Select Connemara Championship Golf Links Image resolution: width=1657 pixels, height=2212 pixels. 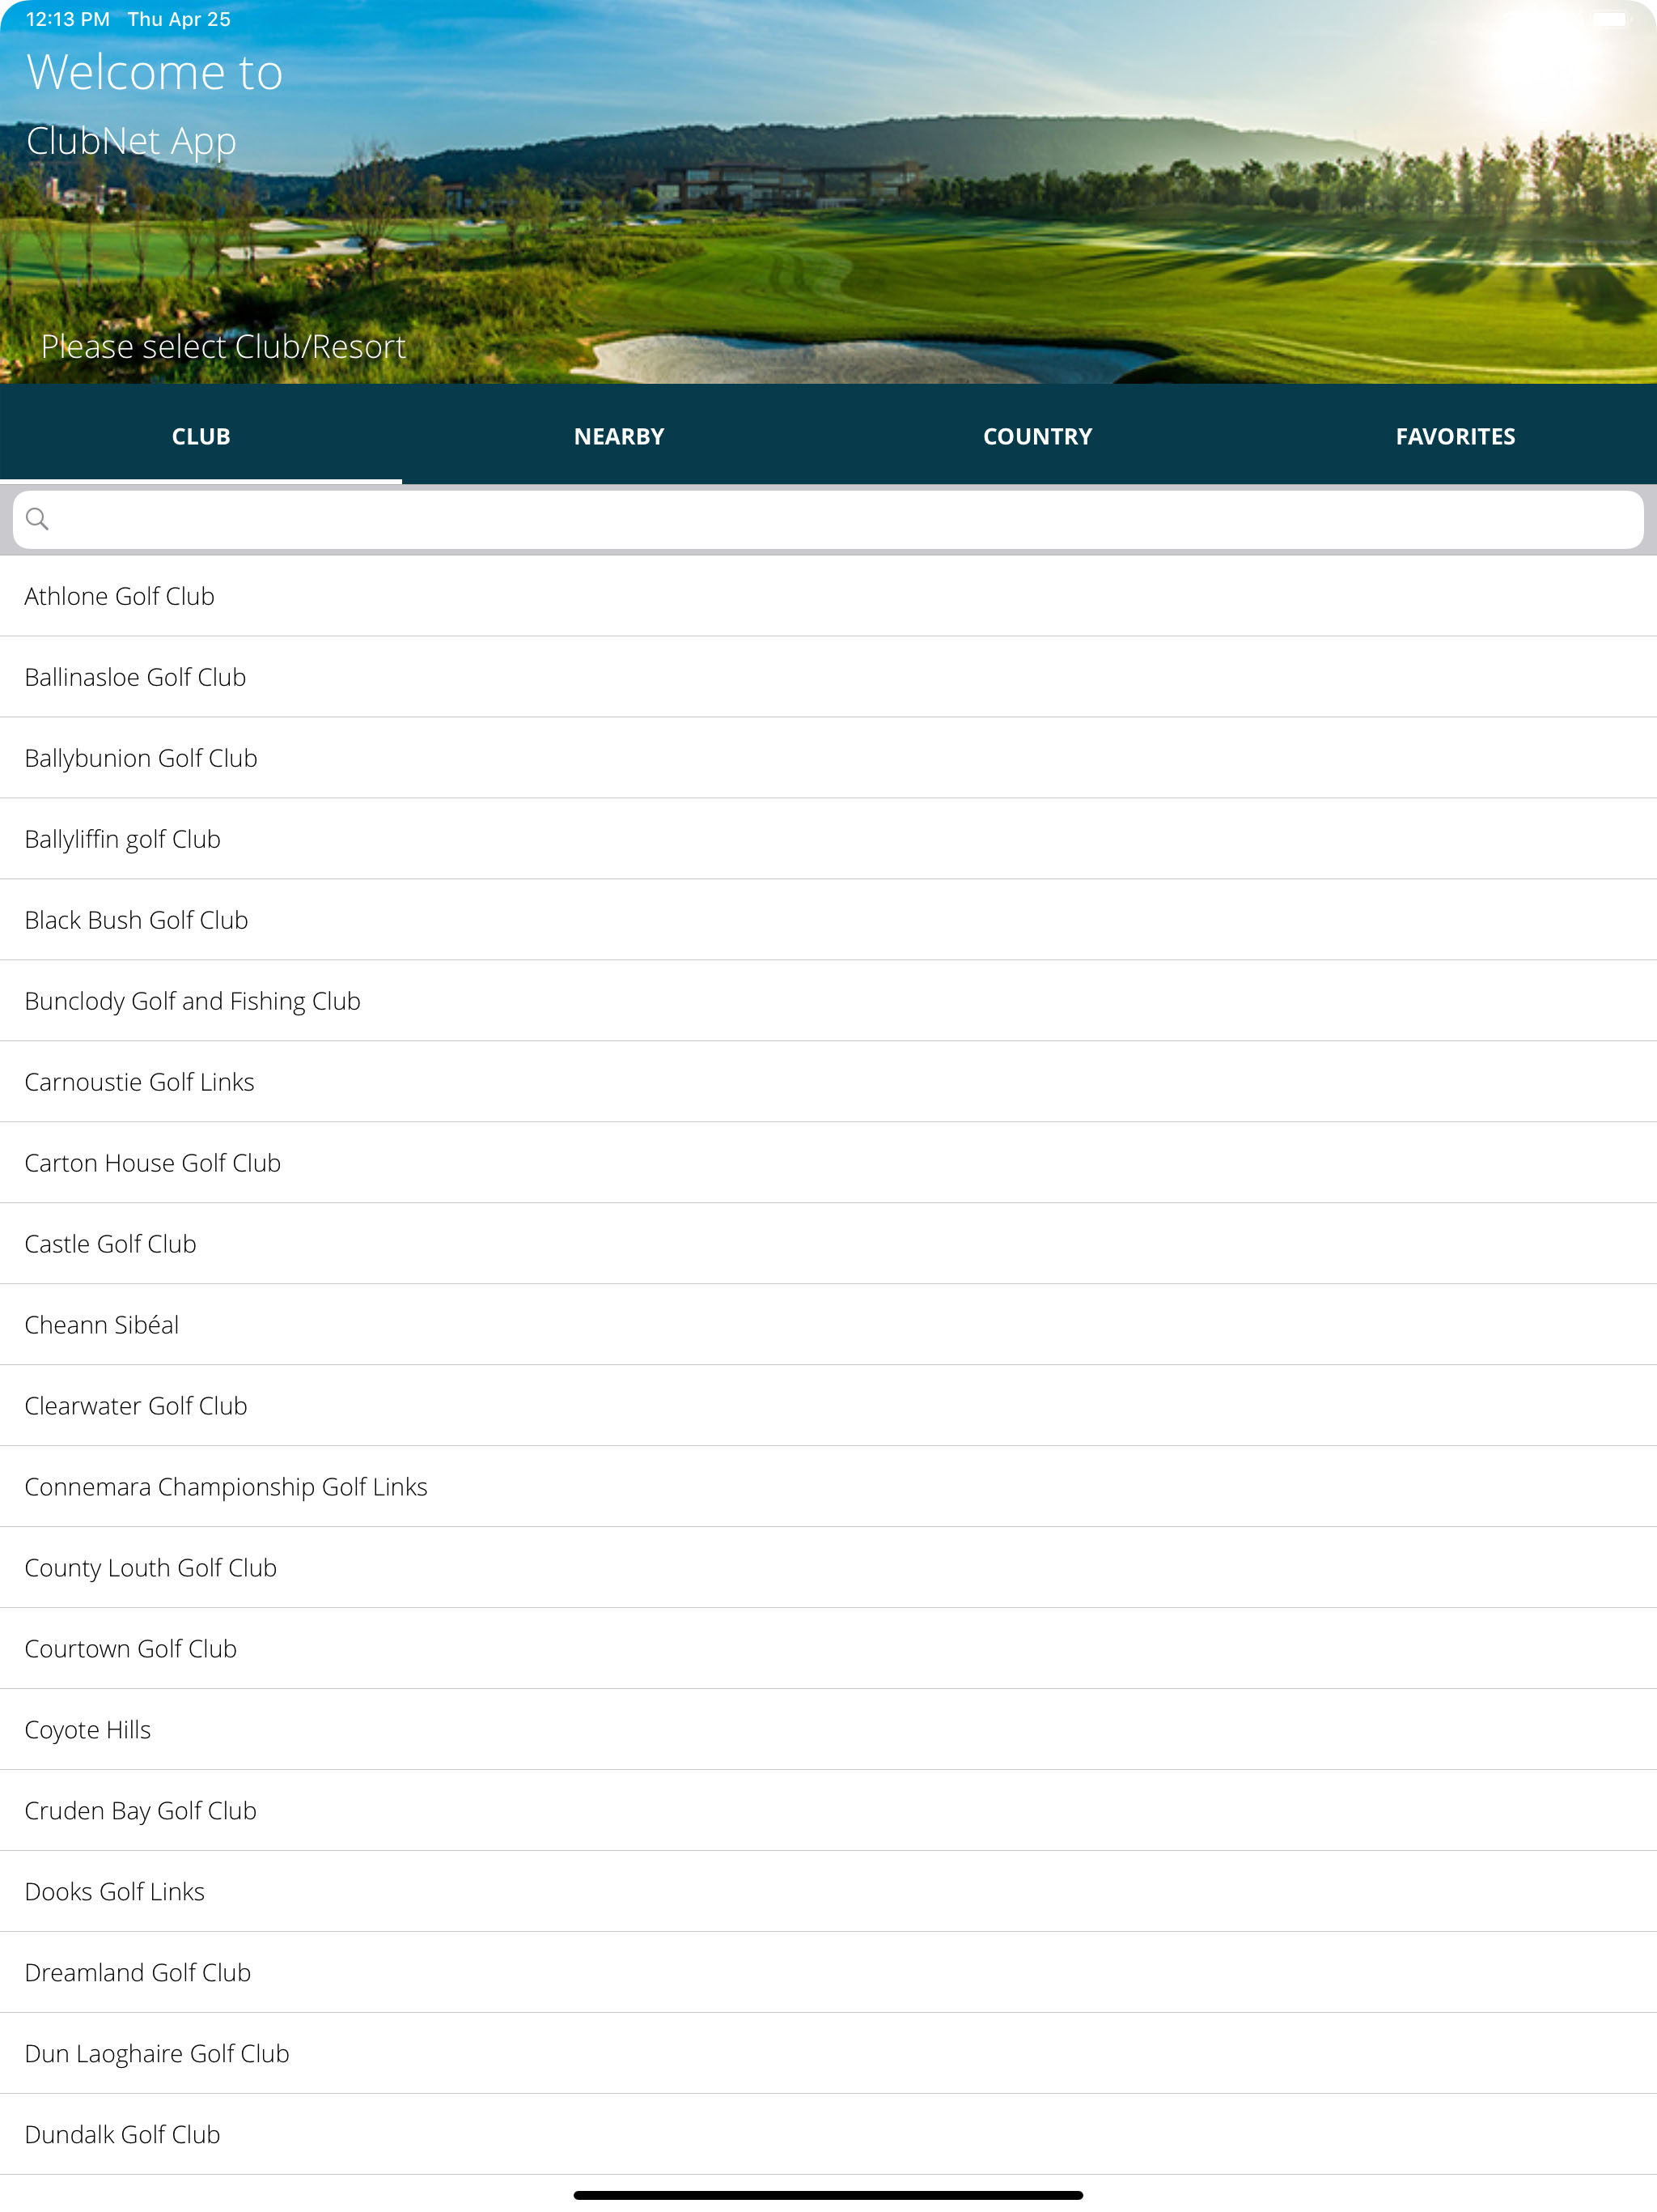pyautogui.click(x=828, y=1487)
